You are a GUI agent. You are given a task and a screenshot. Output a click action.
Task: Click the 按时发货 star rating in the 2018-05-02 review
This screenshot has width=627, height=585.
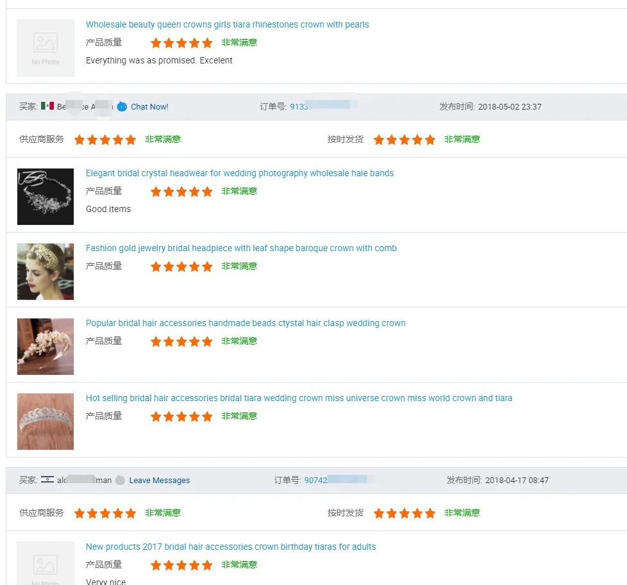pos(405,140)
